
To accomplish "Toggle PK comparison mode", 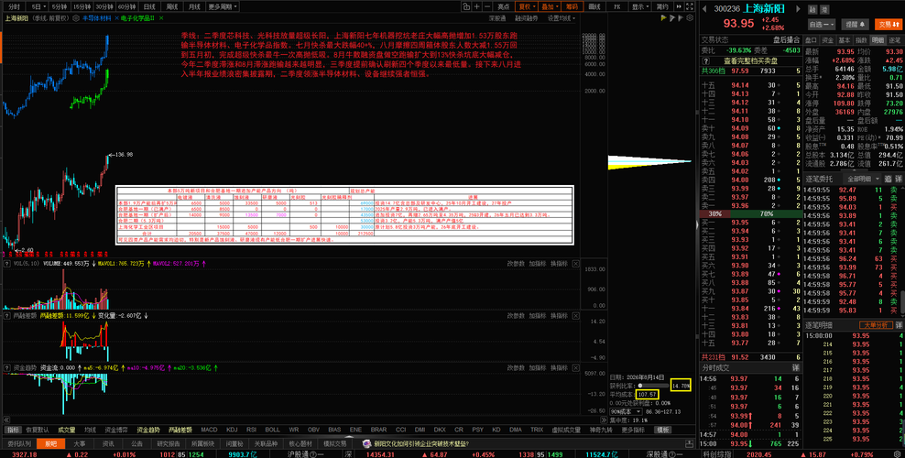I will (x=617, y=7).
